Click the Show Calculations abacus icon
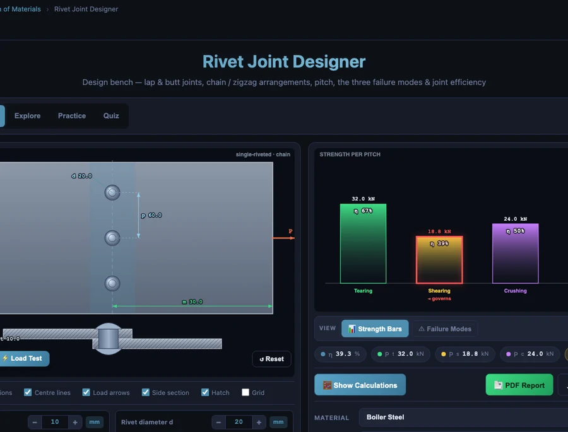568x432 pixels. 327,385
